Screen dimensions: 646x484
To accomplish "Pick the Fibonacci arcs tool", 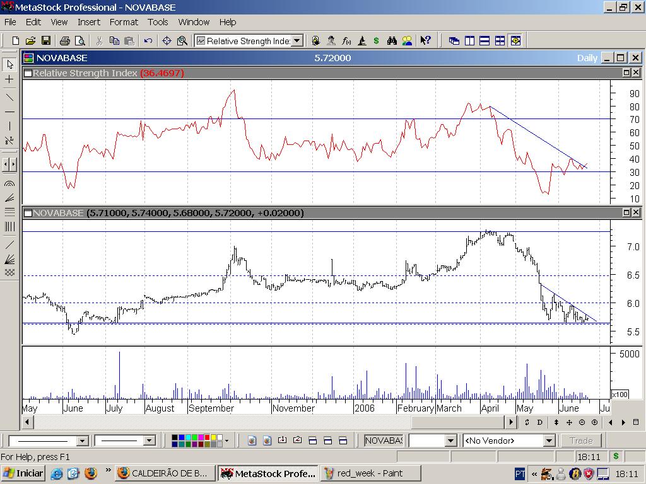I will coord(9,184).
